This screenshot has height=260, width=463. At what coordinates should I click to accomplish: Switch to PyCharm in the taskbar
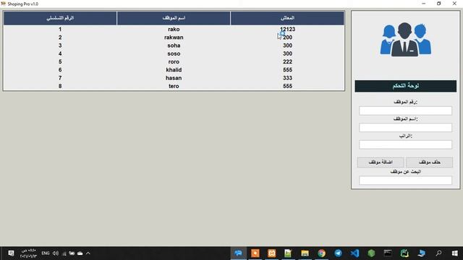click(404, 253)
